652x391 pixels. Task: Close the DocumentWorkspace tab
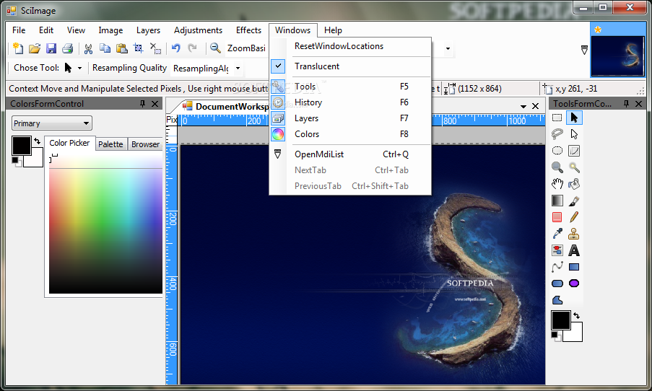(536, 106)
